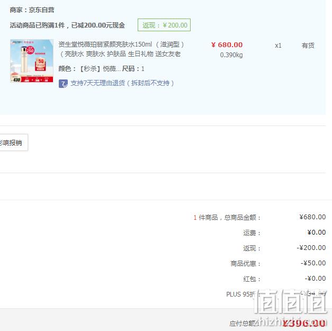Open the 支持7天无理由退货 policy link

point(122,83)
